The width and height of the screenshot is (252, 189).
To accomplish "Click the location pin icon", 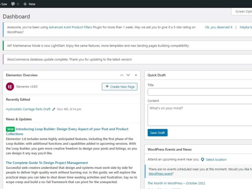I will 203,160.
